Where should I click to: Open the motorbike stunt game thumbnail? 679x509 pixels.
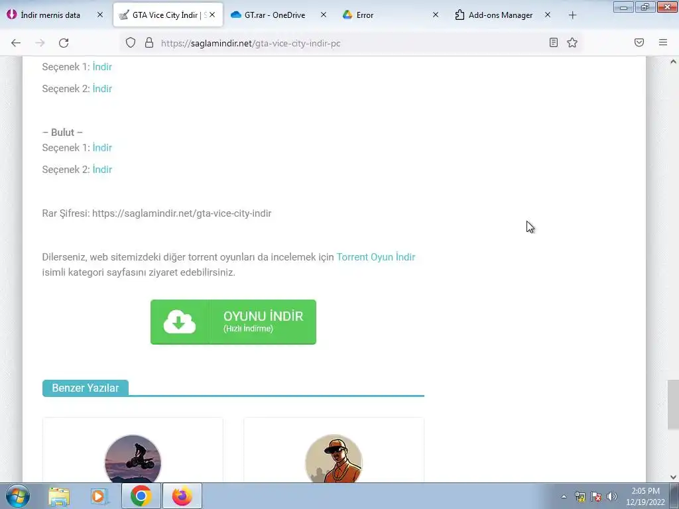133,459
